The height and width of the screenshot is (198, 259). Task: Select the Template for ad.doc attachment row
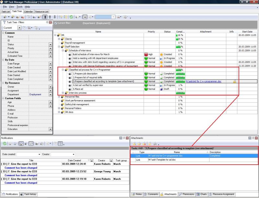[162, 160]
